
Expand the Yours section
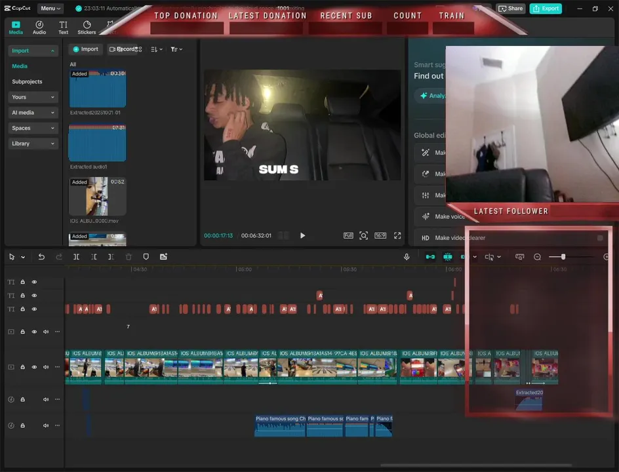click(33, 97)
